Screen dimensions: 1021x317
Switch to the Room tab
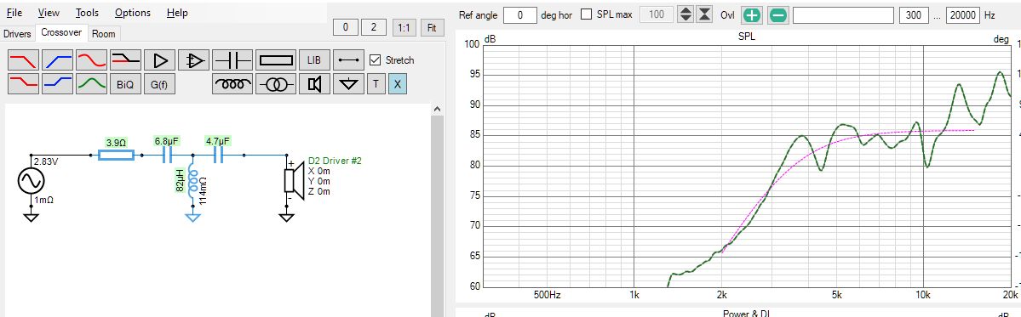(x=103, y=34)
